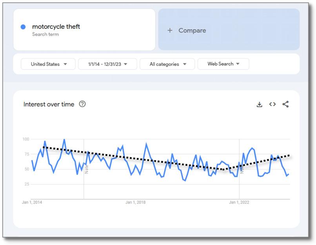Open the All categories dropdown
This screenshot has width=316, height=245.
(167, 64)
